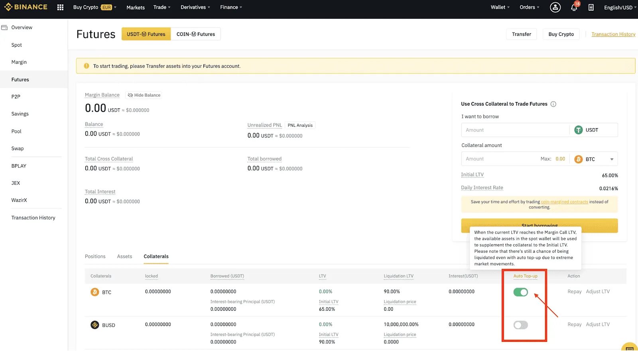The width and height of the screenshot is (638, 351).
Task: Click the Buy Crypto button near Transfer
Action: click(x=561, y=34)
